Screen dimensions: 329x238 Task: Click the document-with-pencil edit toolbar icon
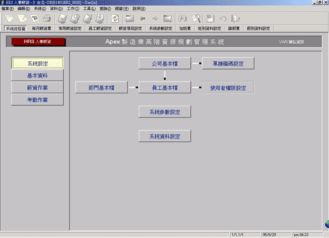point(22,19)
